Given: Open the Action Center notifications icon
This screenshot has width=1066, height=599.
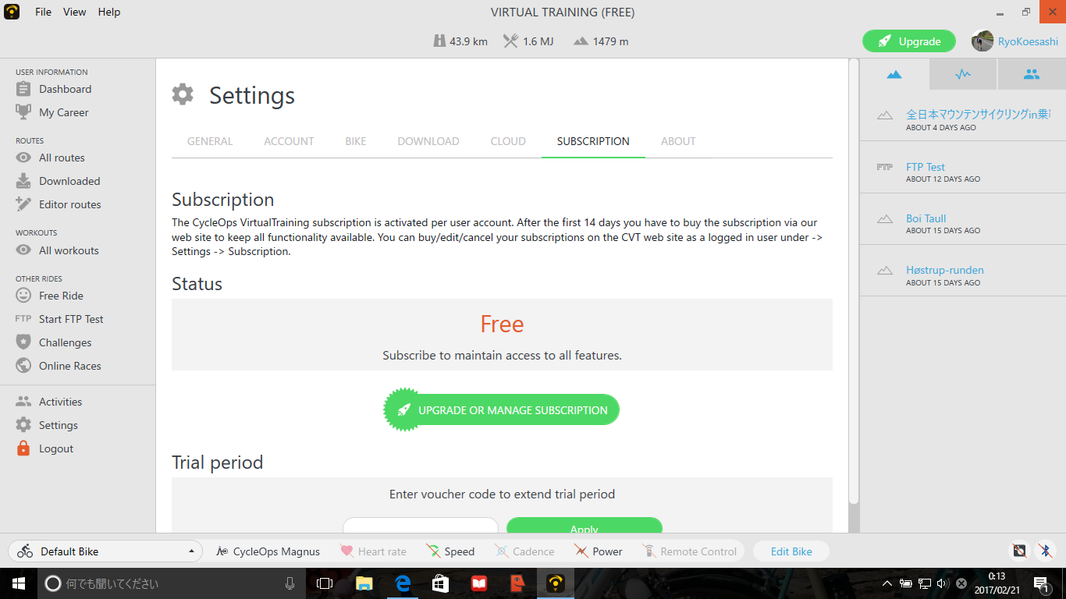Looking at the screenshot, I should [x=1040, y=583].
